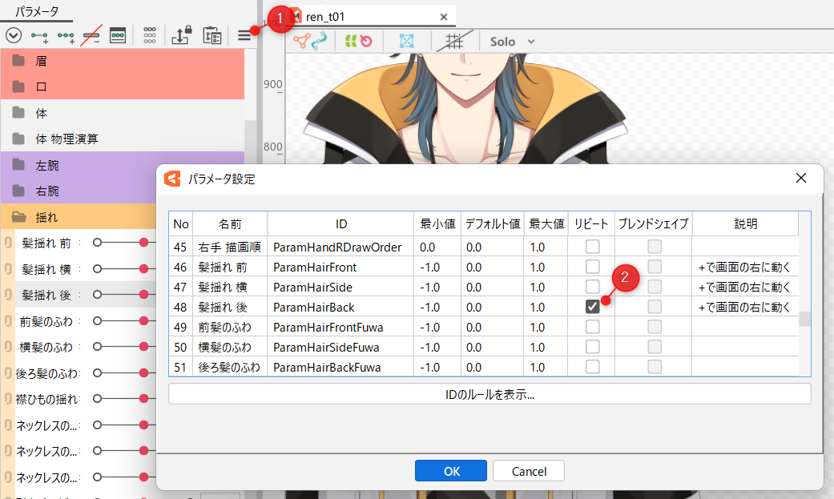The height and width of the screenshot is (499, 834).
Task: Click the red rotation deformer icon
Action: pos(366,41)
